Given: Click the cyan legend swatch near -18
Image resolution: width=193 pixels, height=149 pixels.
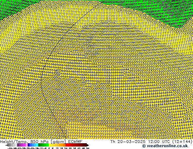Looking at the screenshot, I should tap(37, 145).
